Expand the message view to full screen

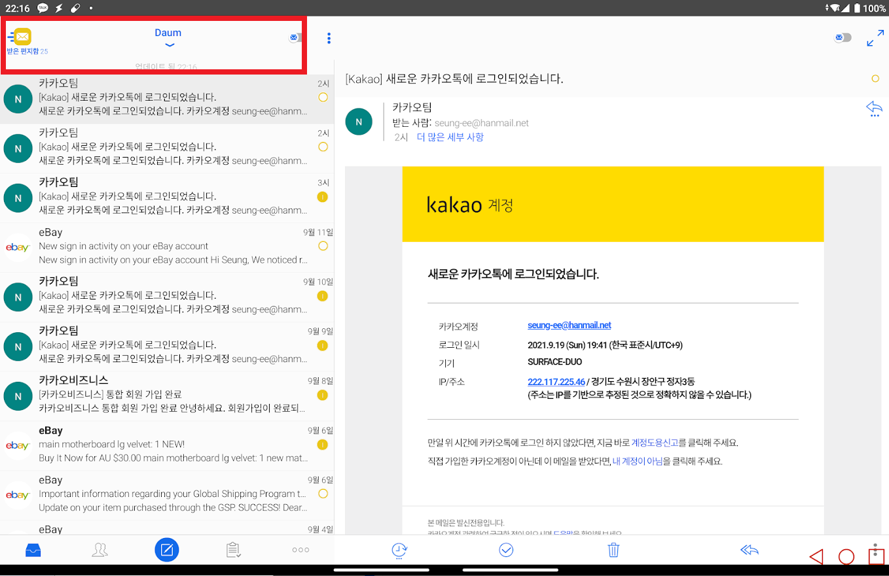pos(875,38)
